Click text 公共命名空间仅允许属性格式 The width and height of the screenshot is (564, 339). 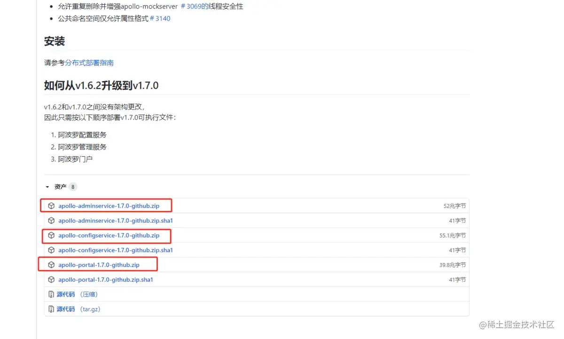[x=103, y=19]
